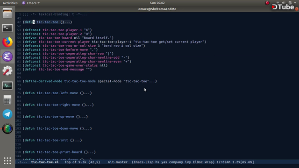Open Firefox browser from dock
299x168 pixels.
coord(7,42)
